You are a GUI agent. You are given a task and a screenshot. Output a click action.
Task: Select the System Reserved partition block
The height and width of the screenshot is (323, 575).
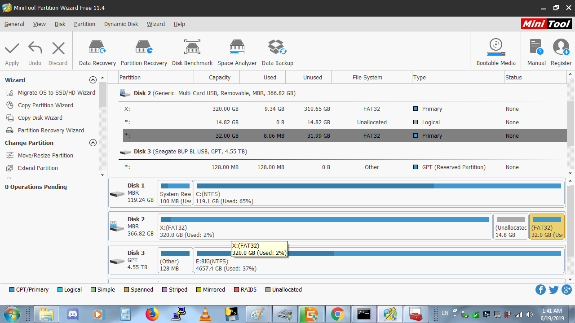175,193
